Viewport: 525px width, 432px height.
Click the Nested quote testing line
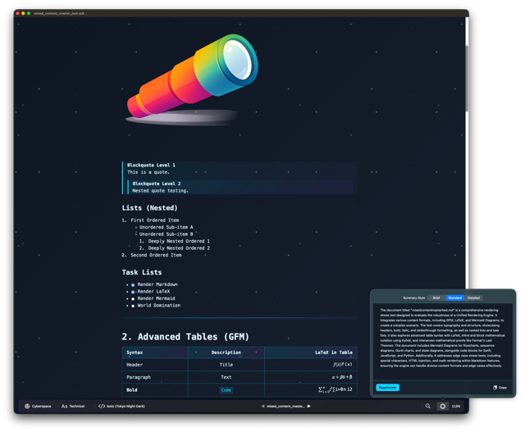(x=161, y=191)
